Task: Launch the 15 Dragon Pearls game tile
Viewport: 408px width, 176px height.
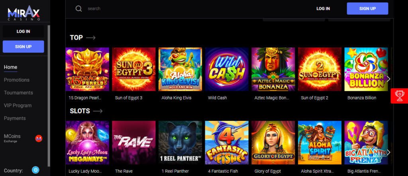Action: pyautogui.click(x=87, y=69)
